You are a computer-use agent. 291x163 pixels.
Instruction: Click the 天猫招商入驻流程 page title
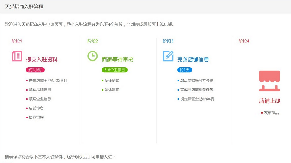pyautogui.click(x=24, y=7)
